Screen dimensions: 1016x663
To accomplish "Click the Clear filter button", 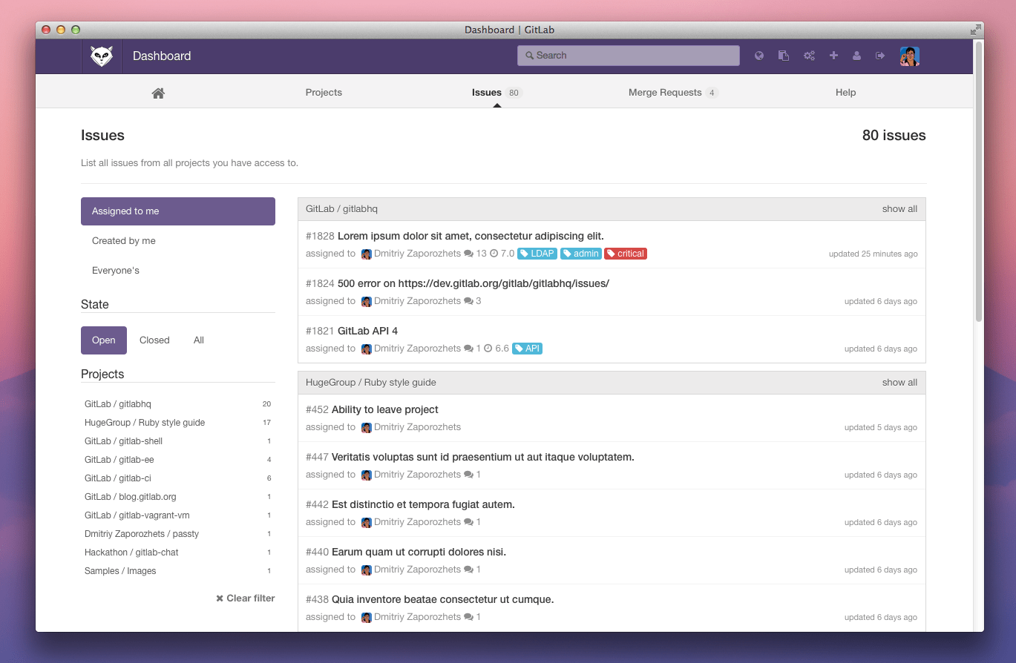I will [245, 598].
